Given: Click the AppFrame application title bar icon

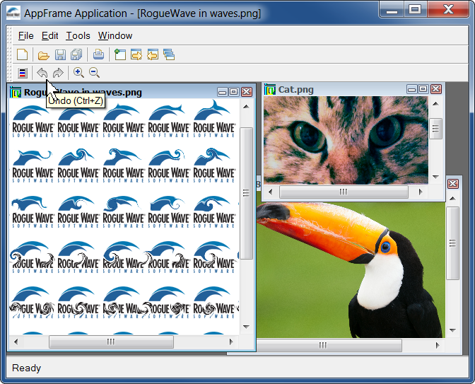Looking at the screenshot, I should click(x=13, y=13).
